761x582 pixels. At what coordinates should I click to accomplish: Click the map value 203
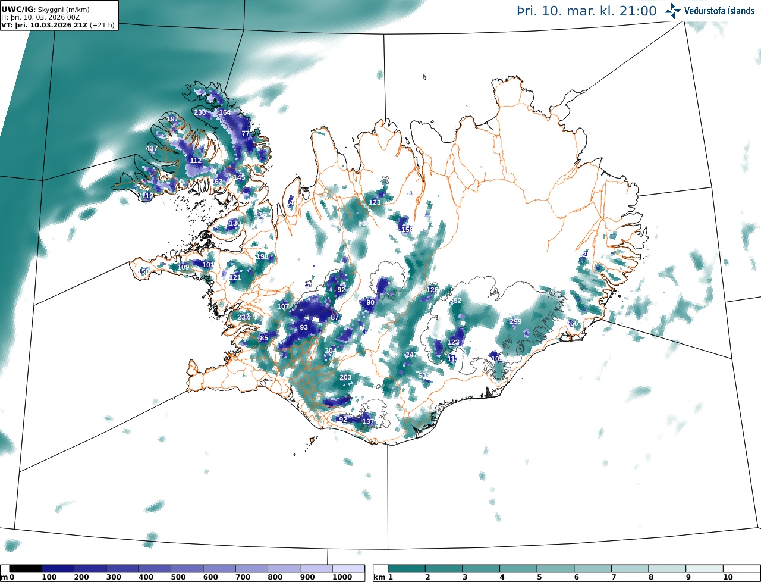[x=345, y=377]
